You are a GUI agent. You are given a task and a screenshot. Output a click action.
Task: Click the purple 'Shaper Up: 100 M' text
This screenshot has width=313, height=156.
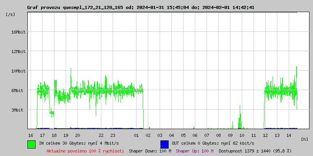(x=194, y=151)
